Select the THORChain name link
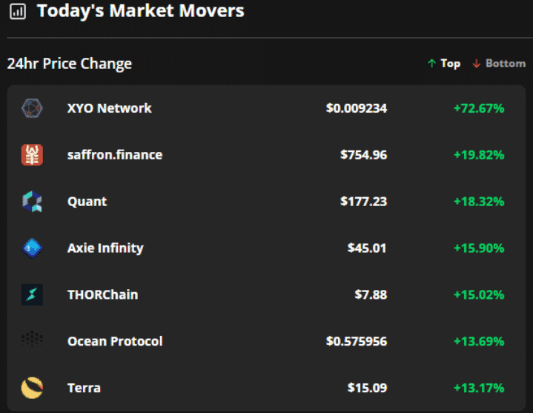 102,295
